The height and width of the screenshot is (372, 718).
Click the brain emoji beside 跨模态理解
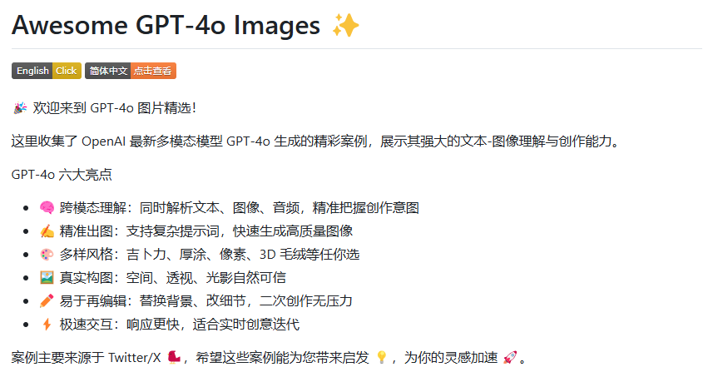[x=47, y=208]
